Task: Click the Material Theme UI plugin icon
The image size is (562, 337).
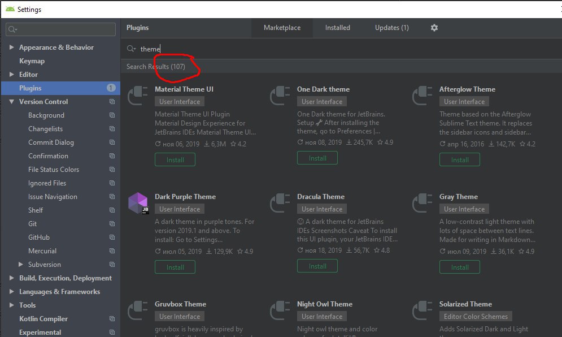Action: coord(138,96)
